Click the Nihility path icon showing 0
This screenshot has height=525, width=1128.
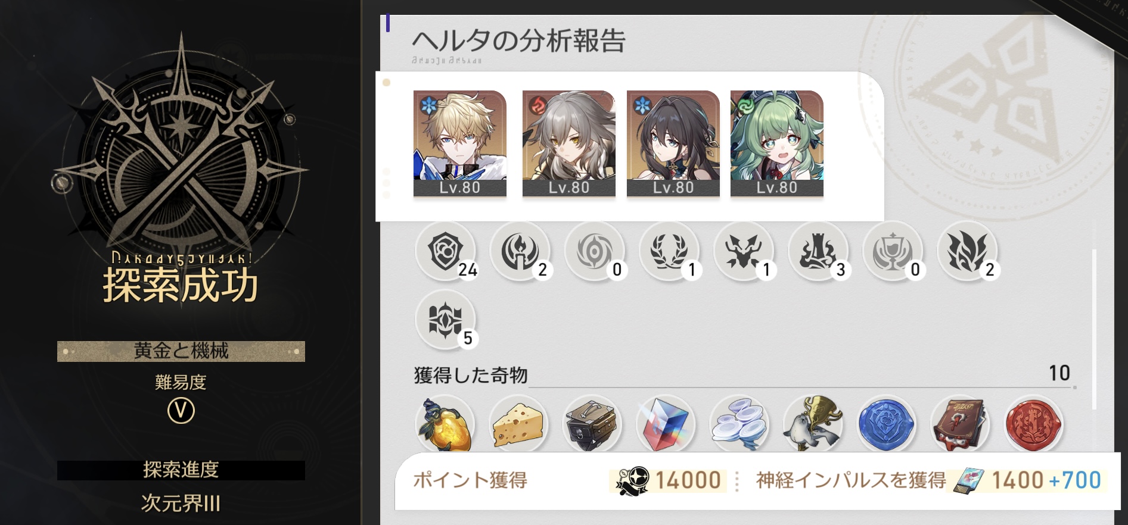[x=595, y=251]
